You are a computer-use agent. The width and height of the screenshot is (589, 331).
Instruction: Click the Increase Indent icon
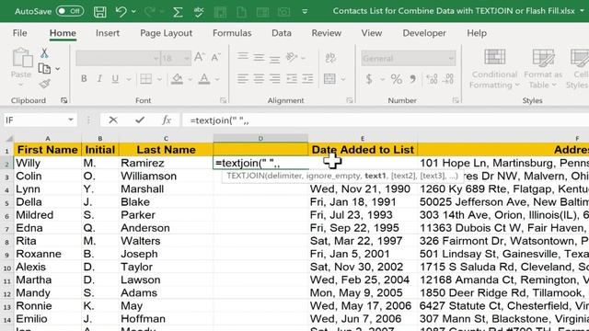pyautogui.click(x=307, y=78)
